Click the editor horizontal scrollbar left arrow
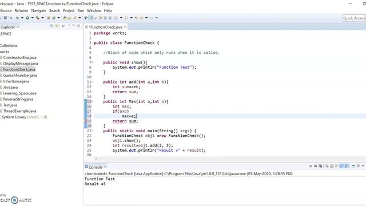This screenshot has height=206, width=366. tap(96, 159)
